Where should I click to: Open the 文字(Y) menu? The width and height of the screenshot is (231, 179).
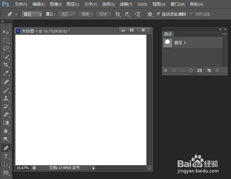[x=91, y=4]
